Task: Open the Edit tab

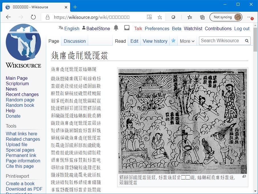Action: 134,41
